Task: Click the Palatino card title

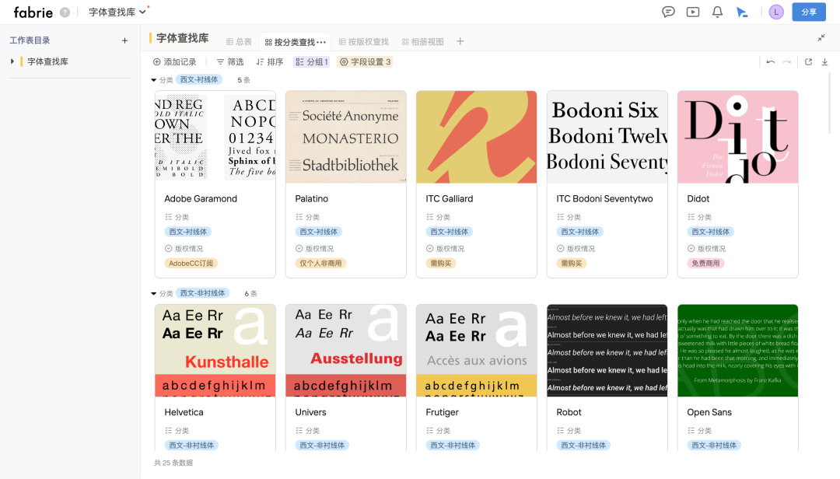Action: pos(312,199)
